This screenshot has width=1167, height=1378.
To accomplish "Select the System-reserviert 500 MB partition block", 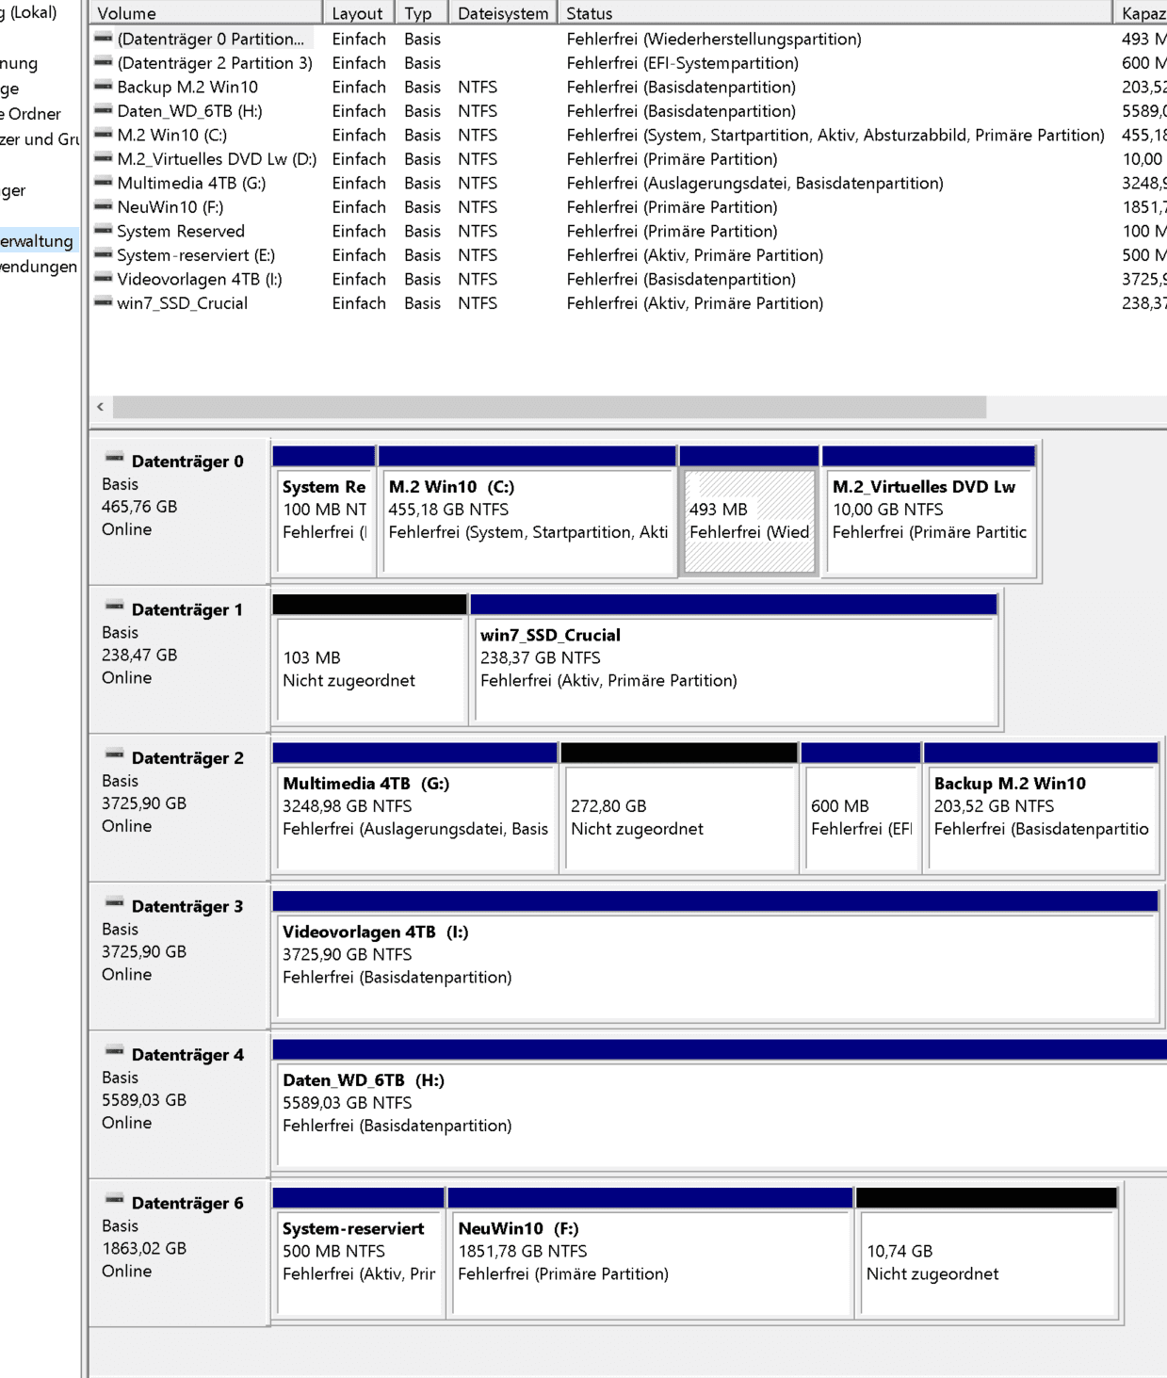I will coord(359,1253).
